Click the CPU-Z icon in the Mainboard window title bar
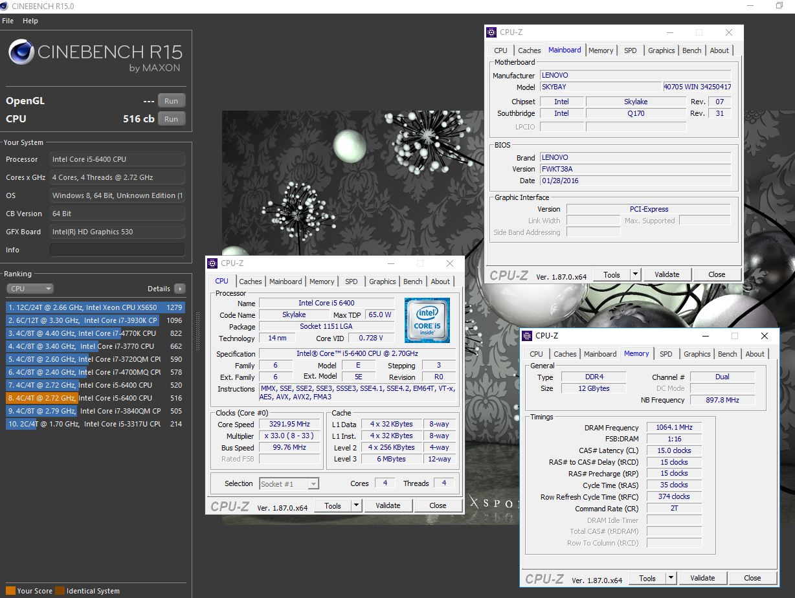The image size is (795, 598). click(492, 32)
